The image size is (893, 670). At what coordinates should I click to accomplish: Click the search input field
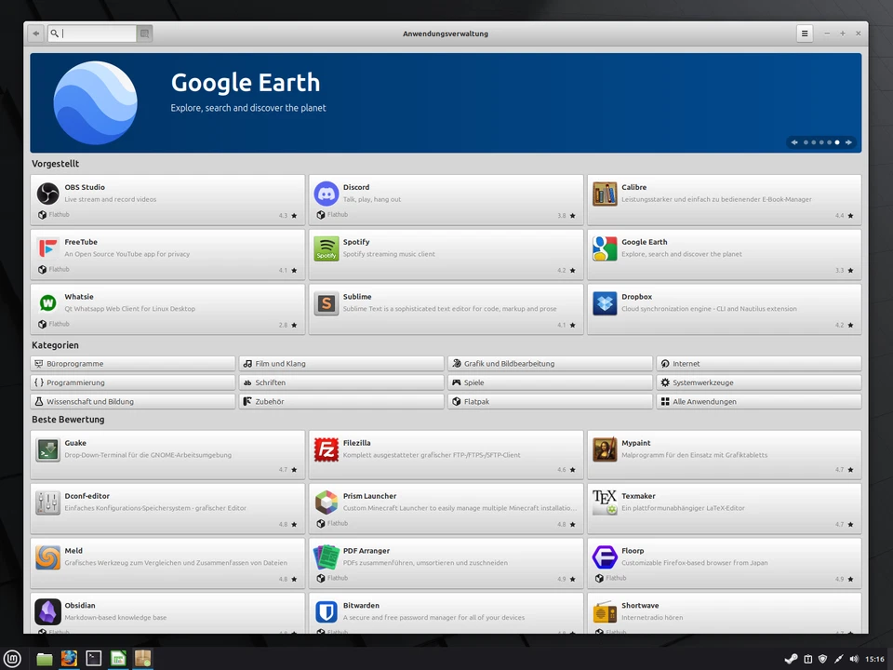click(98, 33)
